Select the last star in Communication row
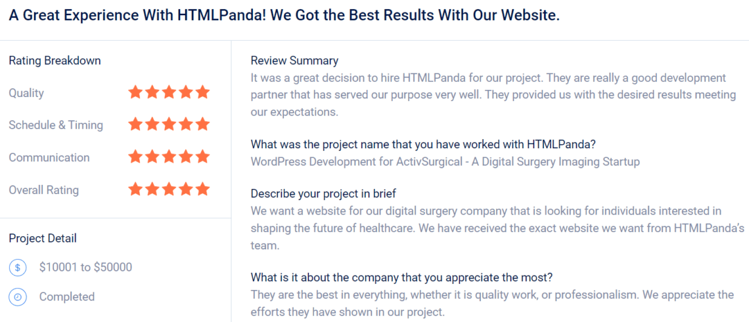 [202, 157]
